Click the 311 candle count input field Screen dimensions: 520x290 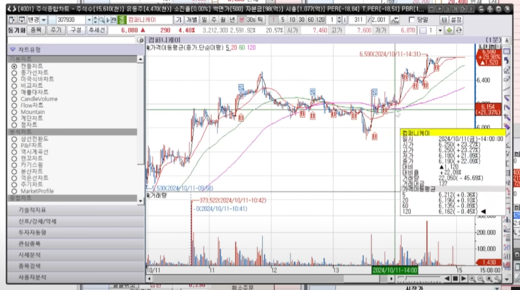[x=357, y=20]
